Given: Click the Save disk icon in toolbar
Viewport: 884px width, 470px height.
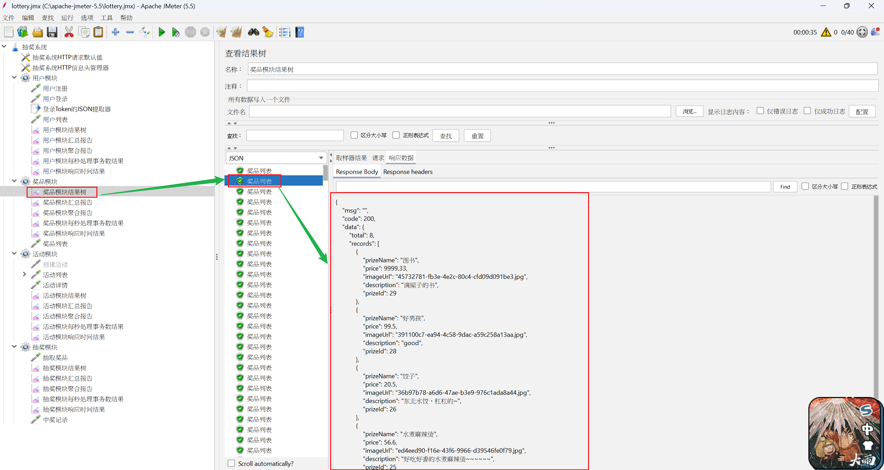Looking at the screenshot, I should tap(52, 32).
